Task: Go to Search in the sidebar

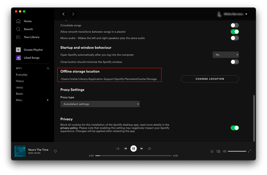Action: [x=28, y=29]
